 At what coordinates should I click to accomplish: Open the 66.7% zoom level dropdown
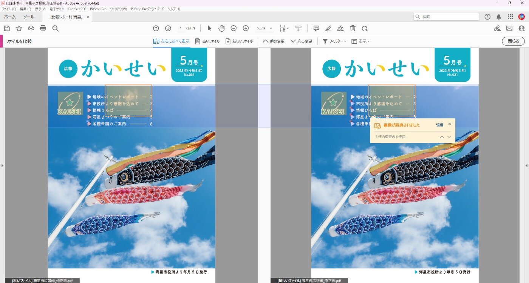point(264,28)
